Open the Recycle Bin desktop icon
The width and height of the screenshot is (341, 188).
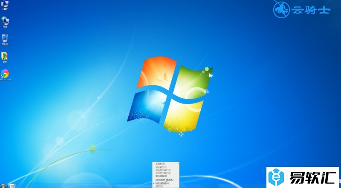pyautogui.click(x=5, y=39)
